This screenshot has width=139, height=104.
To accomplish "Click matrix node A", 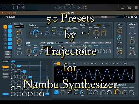I will 13,62.
